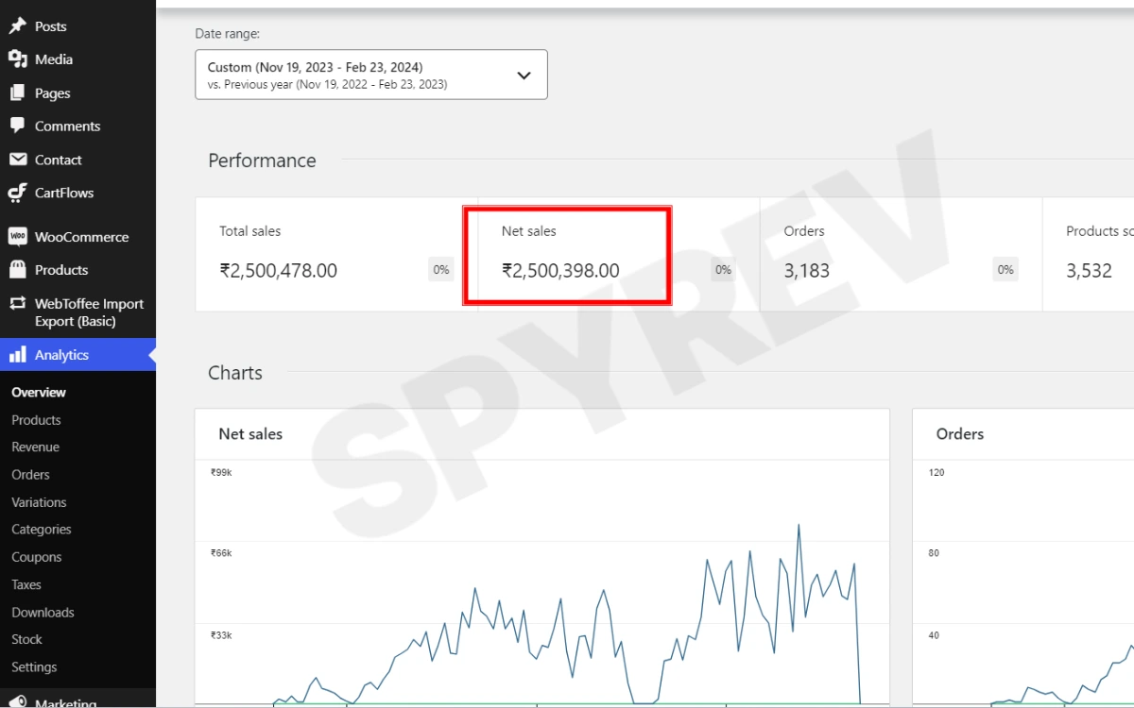Click the Products box icon
This screenshot has height=708, width=1134.
(x=17, y=270)
